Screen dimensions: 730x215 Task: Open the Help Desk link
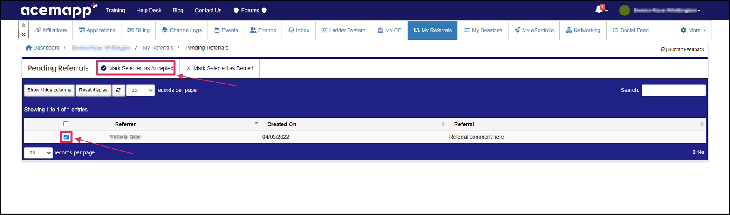(149, 11)
